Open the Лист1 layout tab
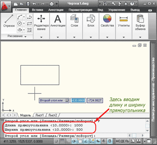The height and width of the screenshot is (145, 157). tap(40, 115)
